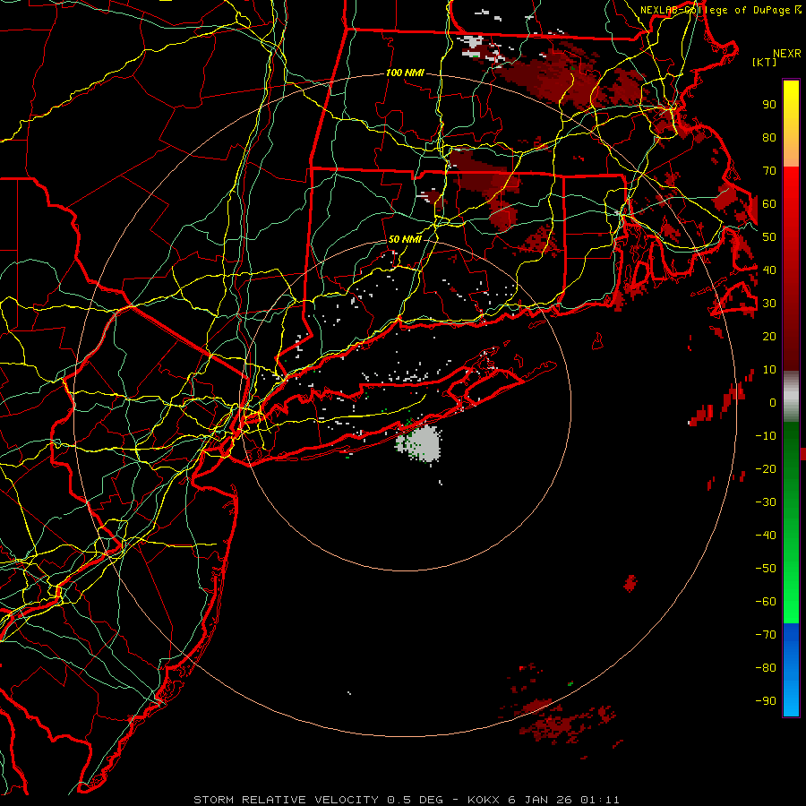The image size is (806, 806).
Task: Click the 100 NMI range ring label
Action: [405, 73]
